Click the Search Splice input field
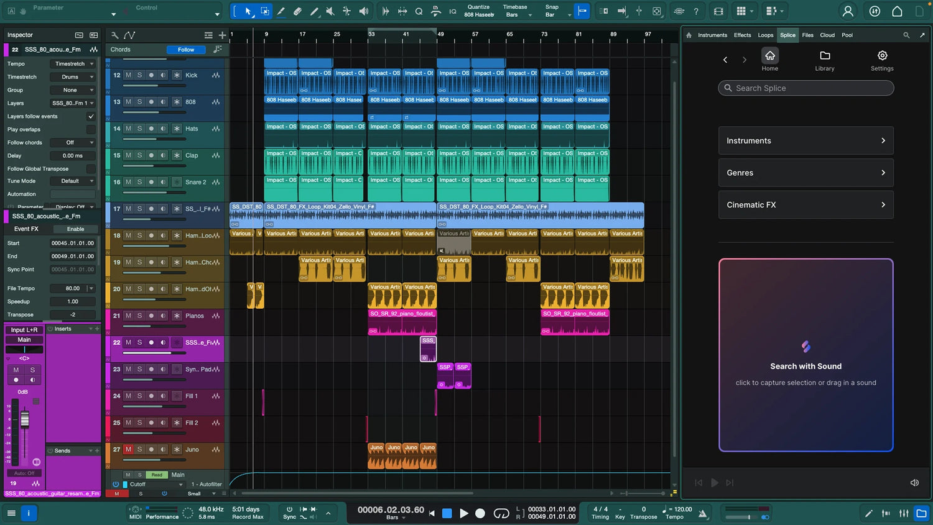The height and width of the screenshot is (525, 933). pos(805,88)
